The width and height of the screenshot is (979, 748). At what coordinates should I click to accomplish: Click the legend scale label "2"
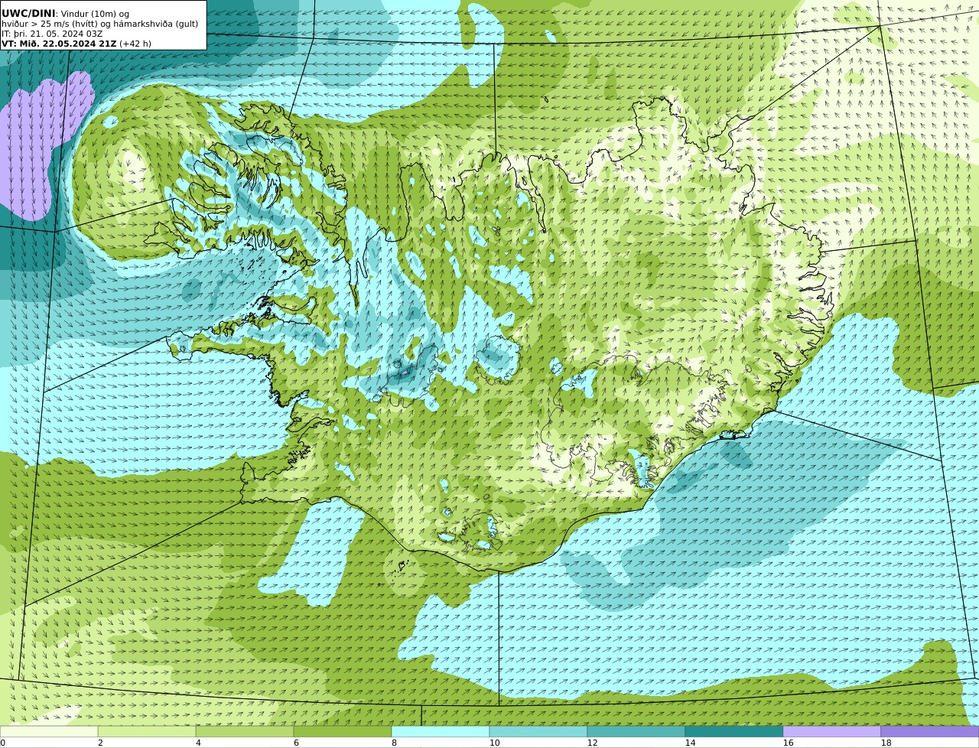pos(100,743)
